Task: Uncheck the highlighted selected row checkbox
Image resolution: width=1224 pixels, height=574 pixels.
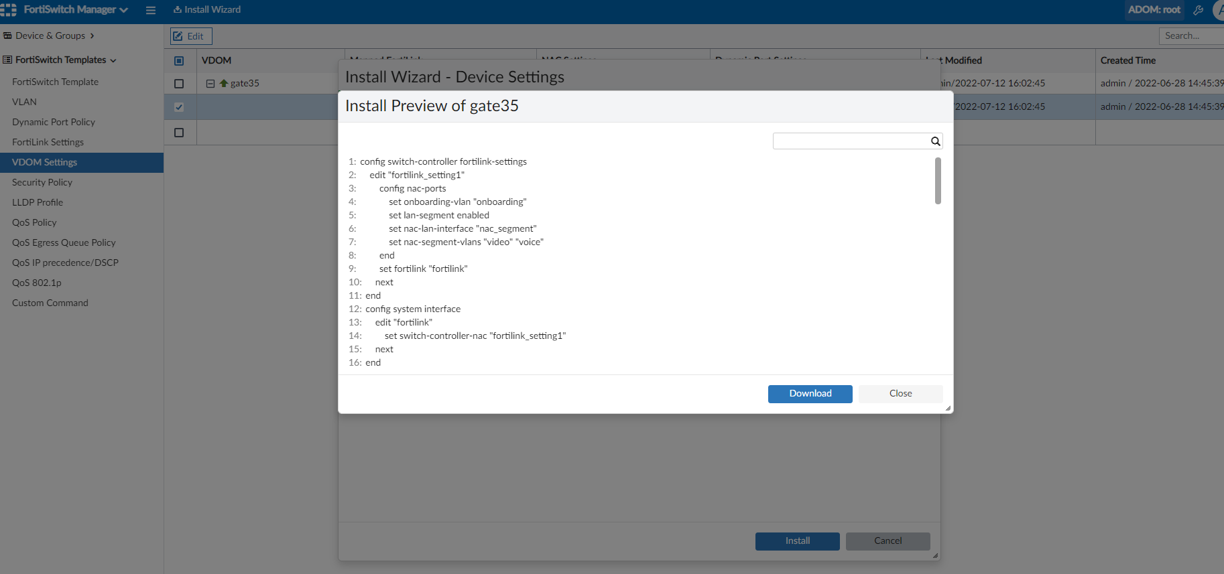Action: pos(179,107)
